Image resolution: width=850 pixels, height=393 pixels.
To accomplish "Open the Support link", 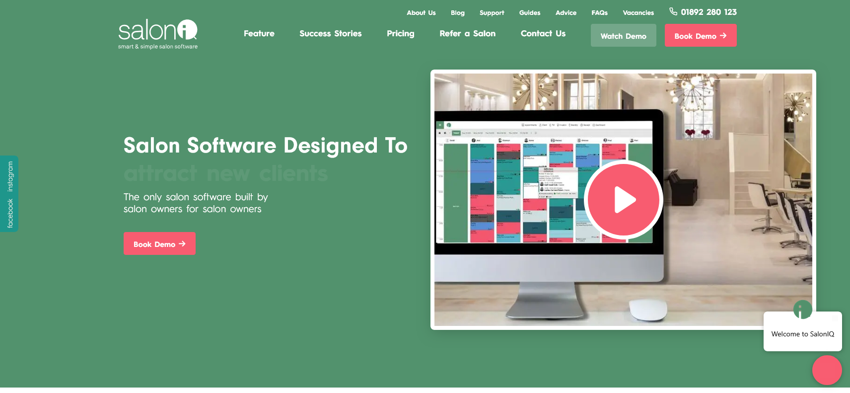I will [x=492, y=13].
